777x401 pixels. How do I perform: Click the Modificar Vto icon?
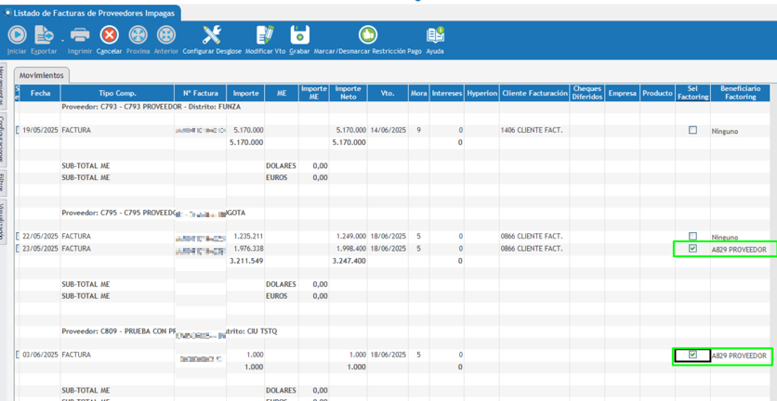click(265, 36)
